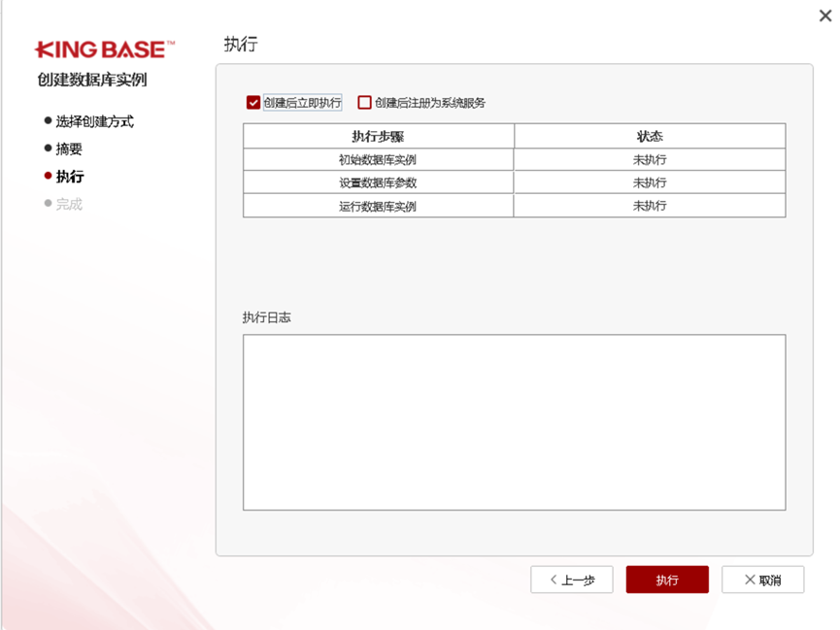
Task: Click 未执行 status for 运行数据库实例
Action: [650, 206]
